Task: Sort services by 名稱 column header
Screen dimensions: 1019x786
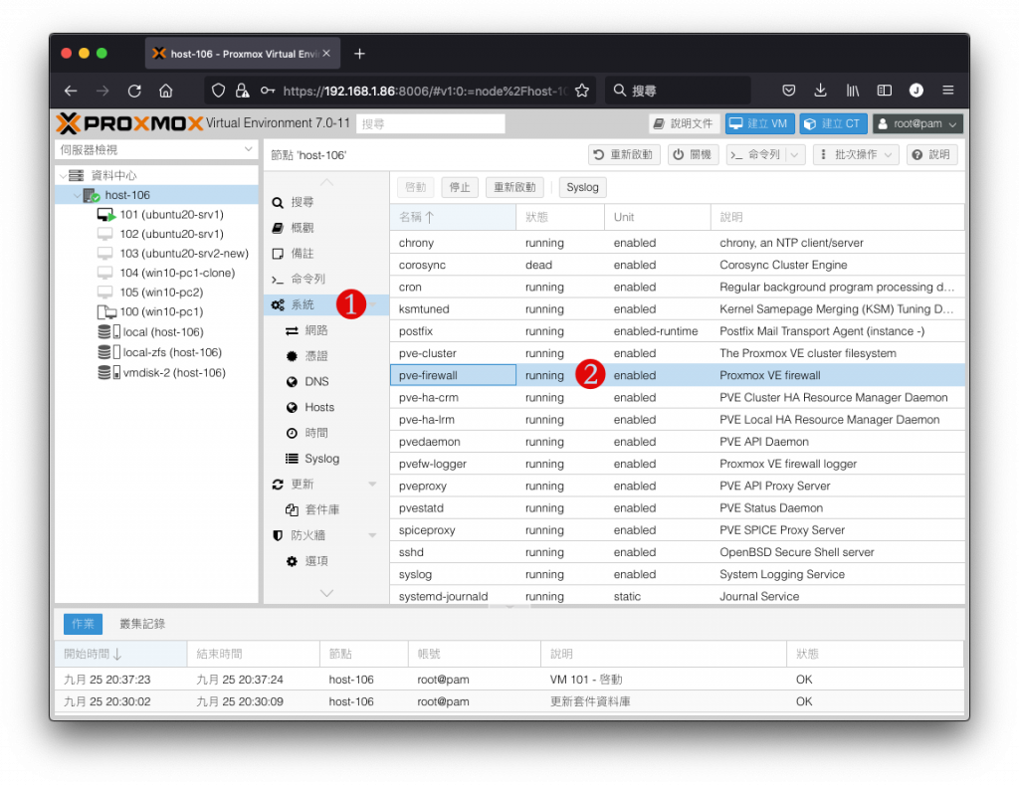Action: [453, 217]
